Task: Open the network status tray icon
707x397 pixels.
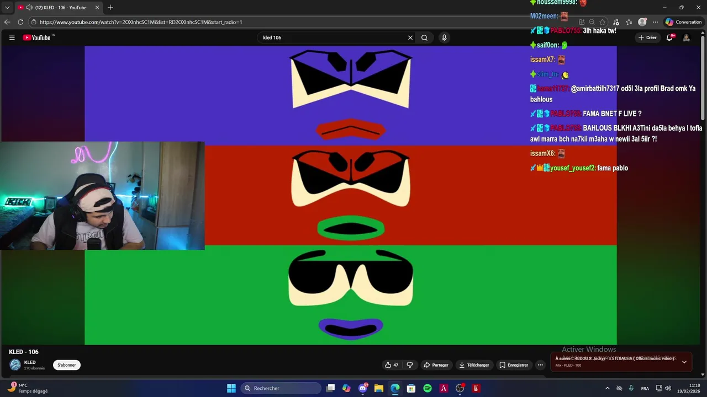Action: (658, 388)
